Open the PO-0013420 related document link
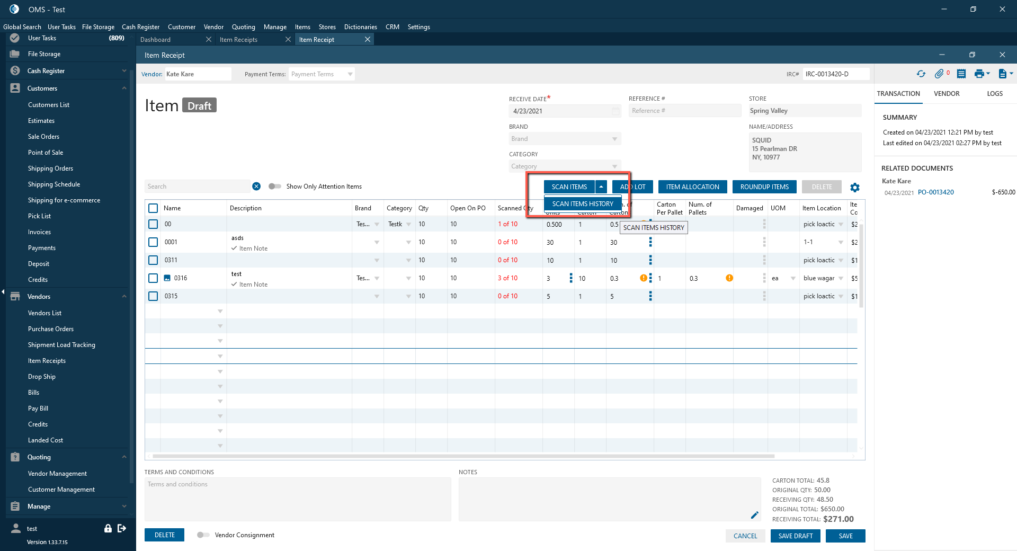This screenshot has height=551, width=1017. tap(935, 192)
